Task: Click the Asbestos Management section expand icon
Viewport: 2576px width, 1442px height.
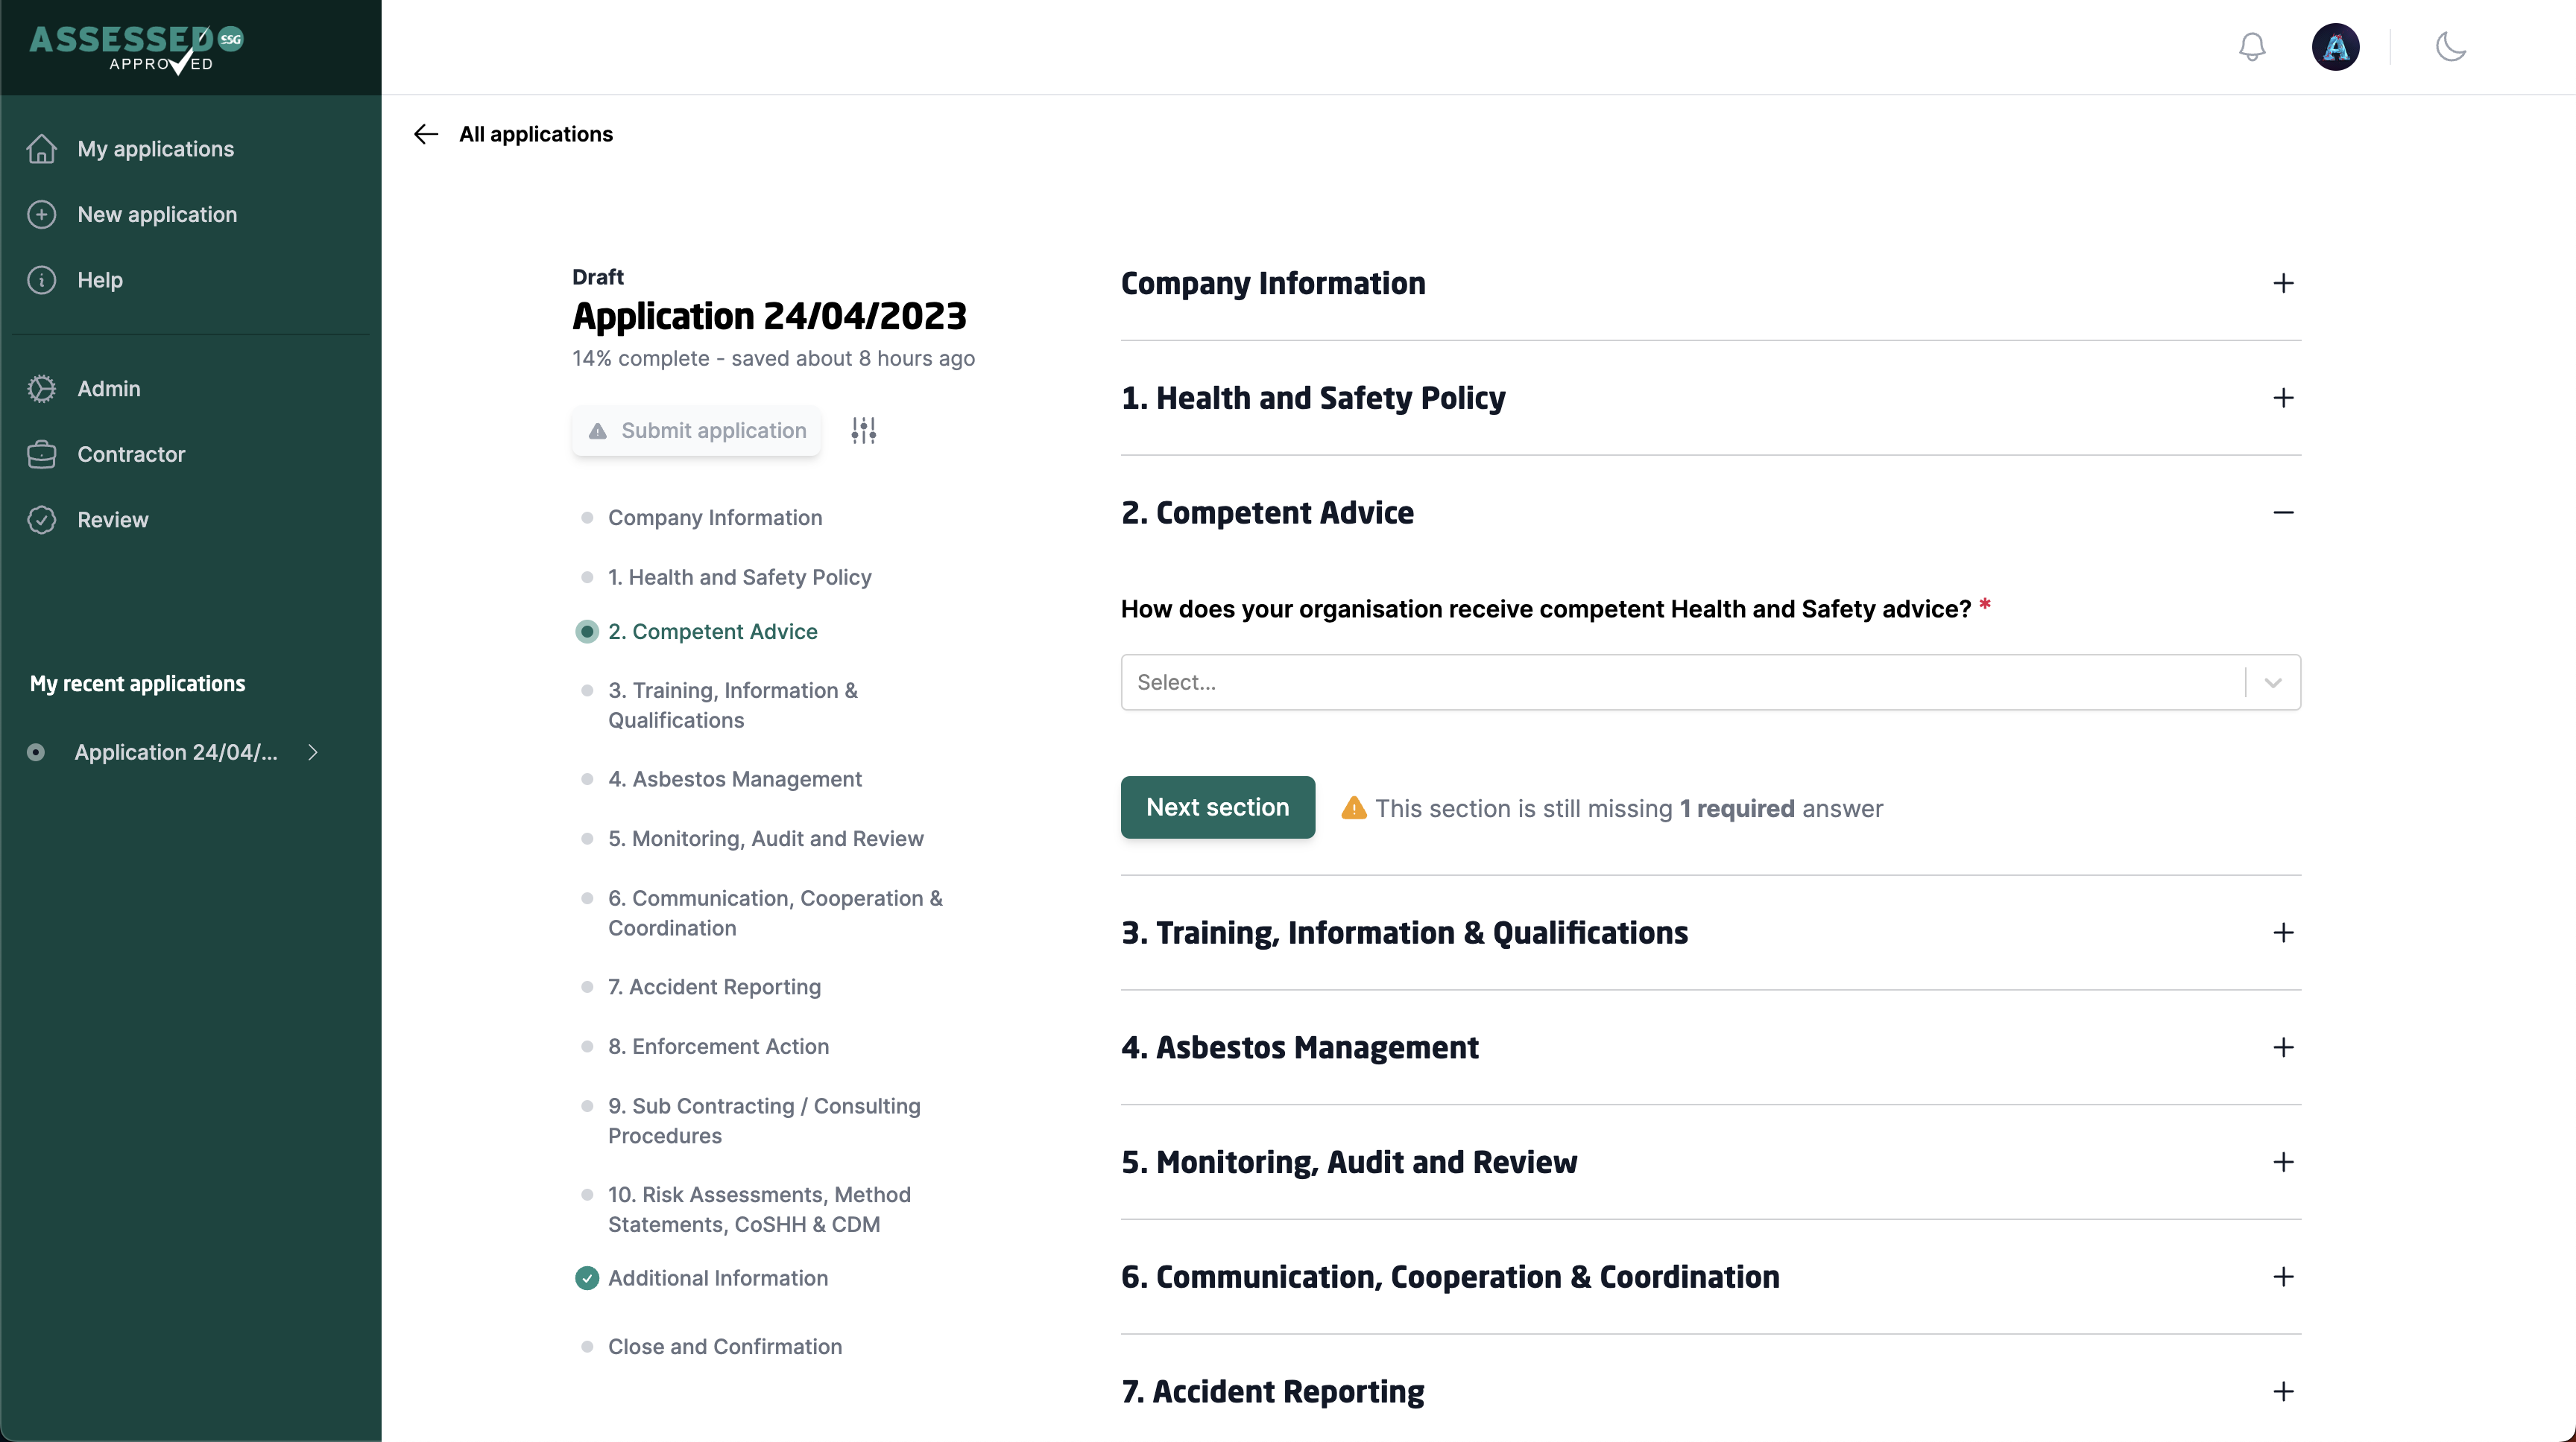Action: (x=2282, y=1046)
